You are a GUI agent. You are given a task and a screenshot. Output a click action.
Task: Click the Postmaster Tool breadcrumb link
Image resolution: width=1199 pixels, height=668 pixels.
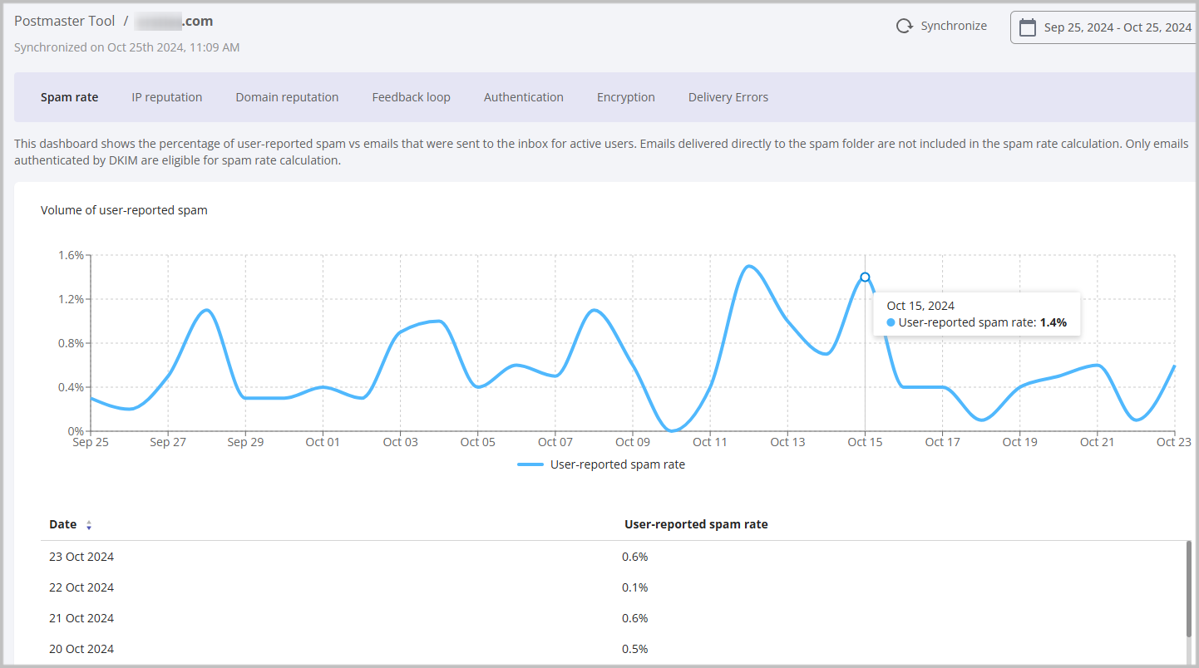64,21
